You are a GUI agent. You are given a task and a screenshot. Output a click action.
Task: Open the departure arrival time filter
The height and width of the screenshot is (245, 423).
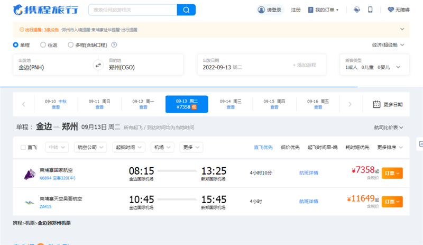(x=128, y=147)
